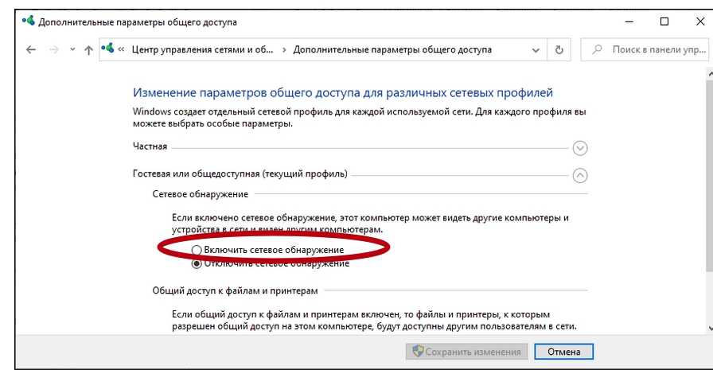
Task: Open the Центр управления сетями breadcrumb
Action: pos(201,49)
